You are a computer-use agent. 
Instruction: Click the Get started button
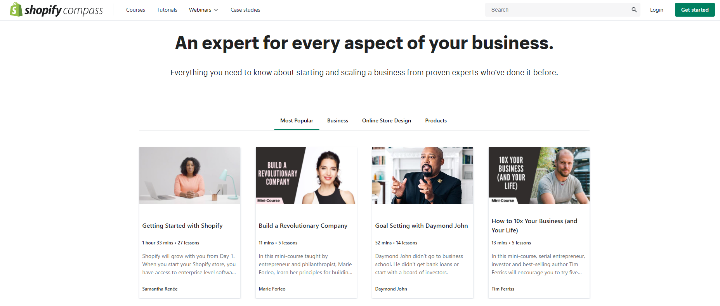[694, 9]
